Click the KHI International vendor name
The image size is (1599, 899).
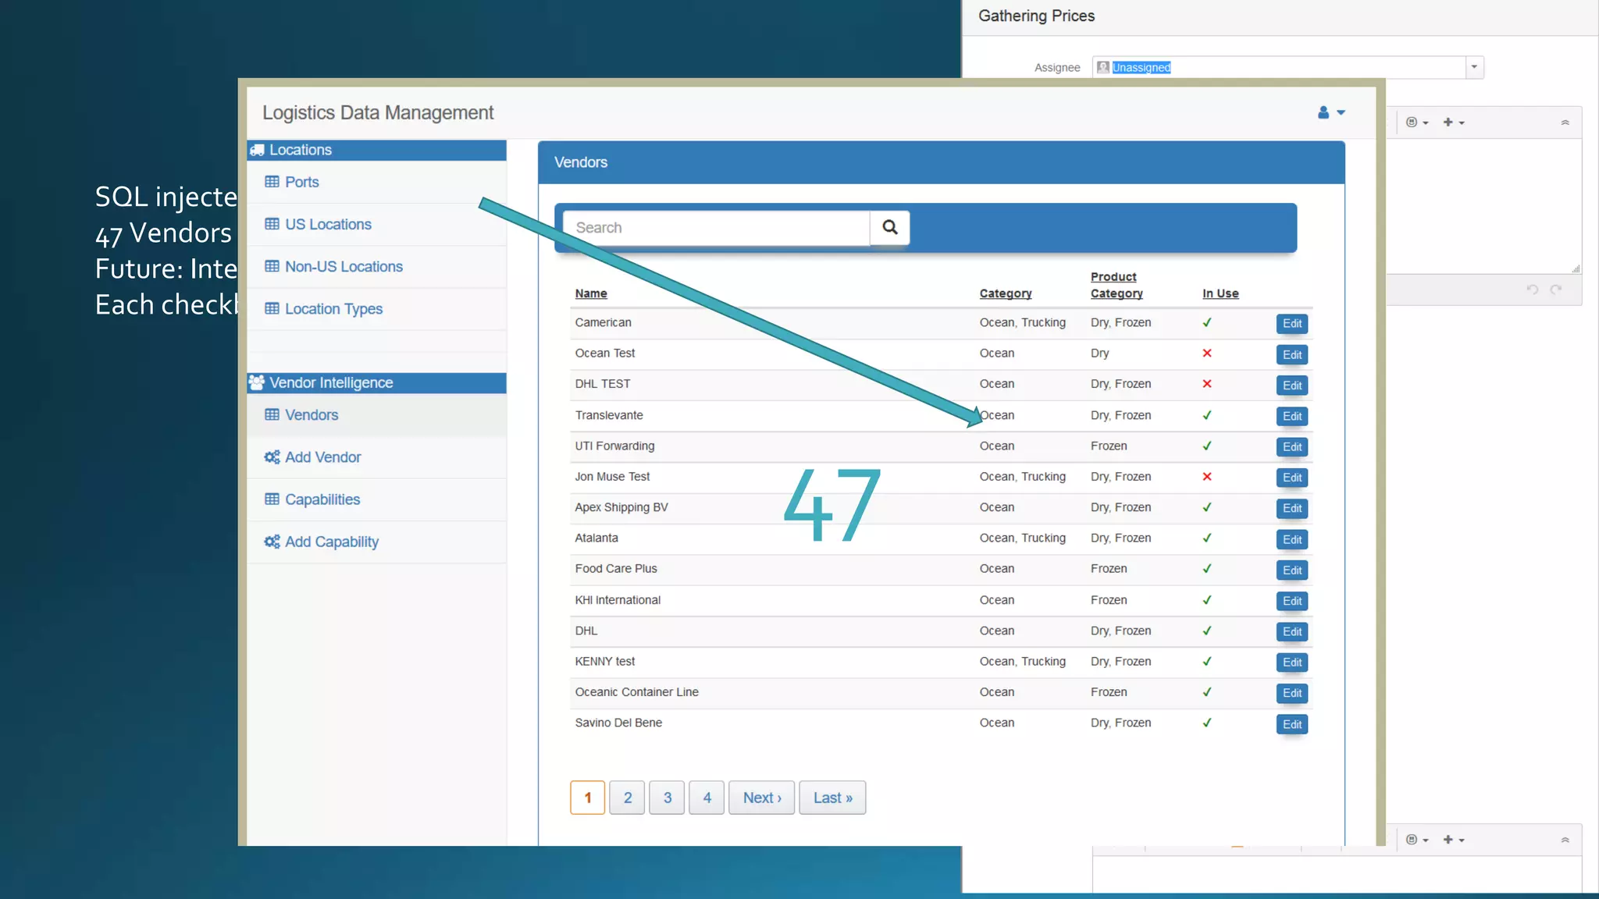[x=618, y=600]
